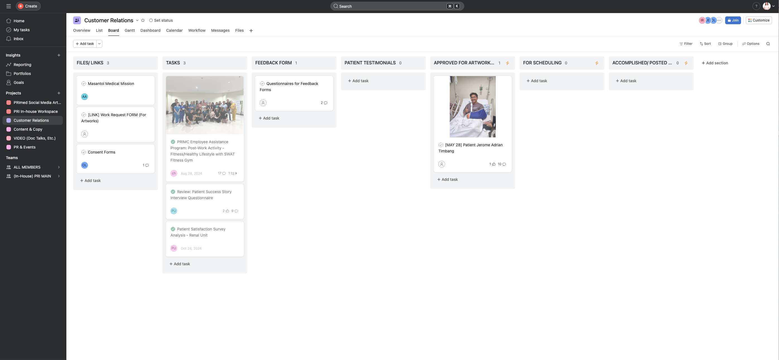Open Sort options dropdown
Image resolution: width=779 pixels, height=360 pixels.
[705, 44]
